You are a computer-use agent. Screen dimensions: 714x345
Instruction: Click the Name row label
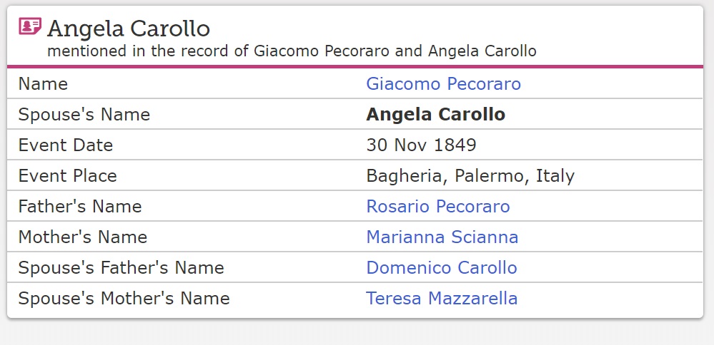43,84
